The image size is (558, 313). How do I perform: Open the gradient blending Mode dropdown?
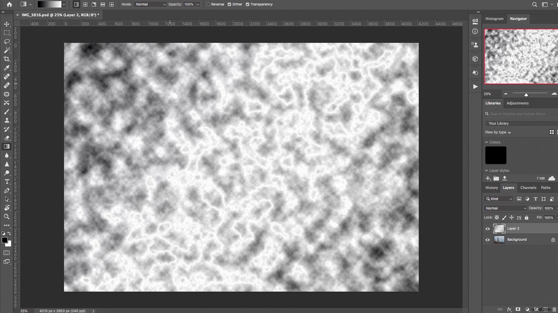point(150,4)
